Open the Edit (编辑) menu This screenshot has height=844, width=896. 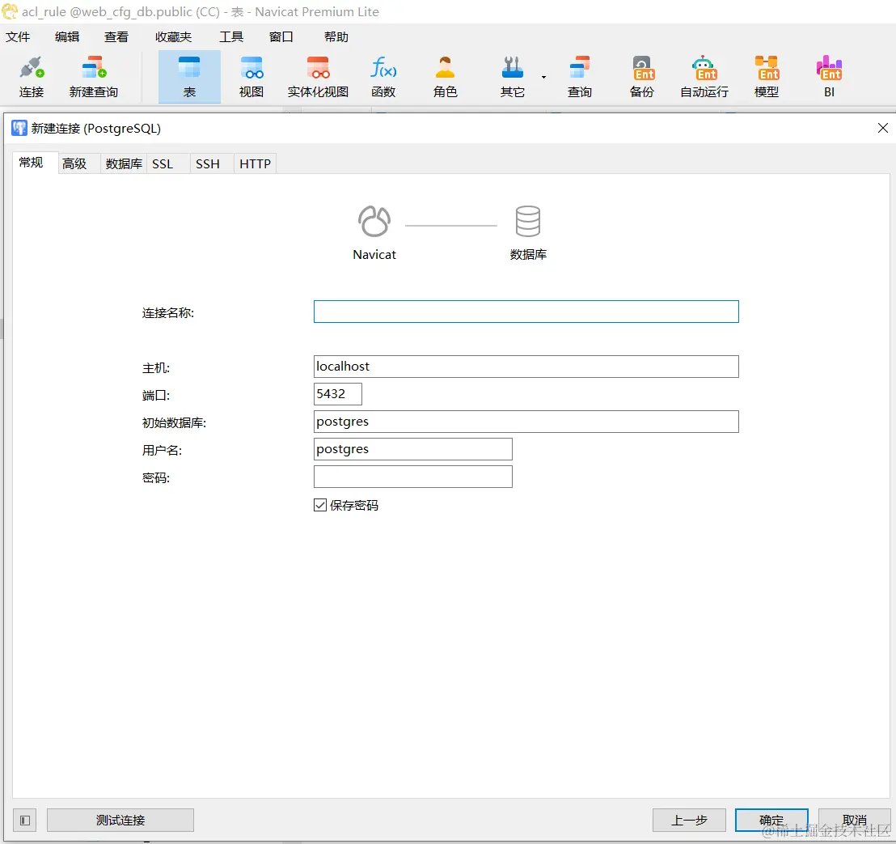(67, 37)
